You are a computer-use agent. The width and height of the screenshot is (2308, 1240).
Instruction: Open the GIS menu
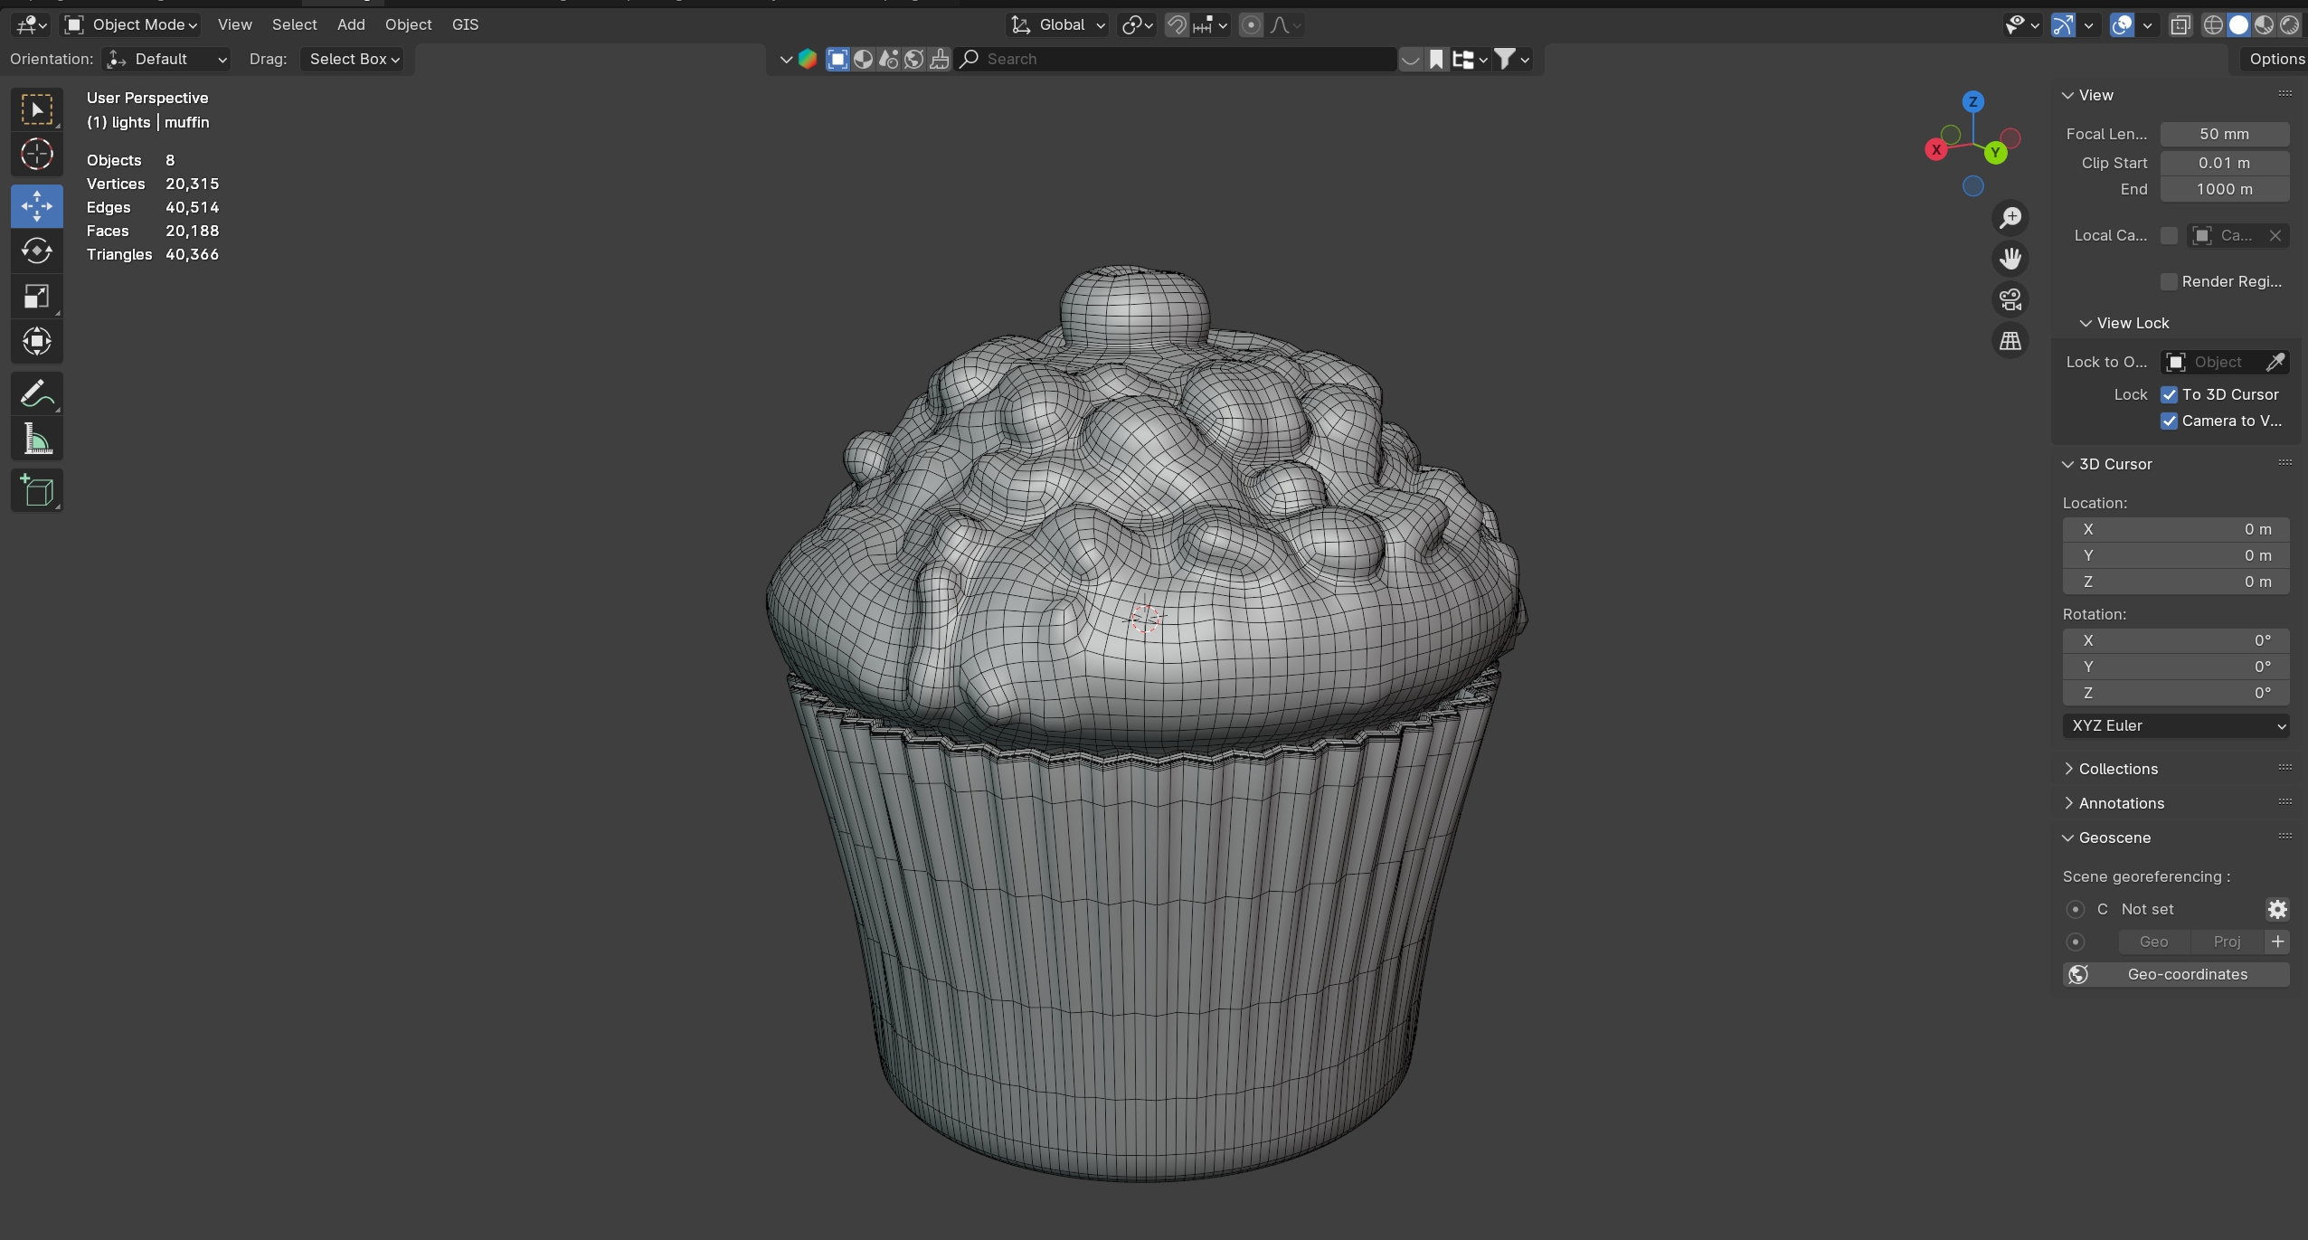click(465, 24)
